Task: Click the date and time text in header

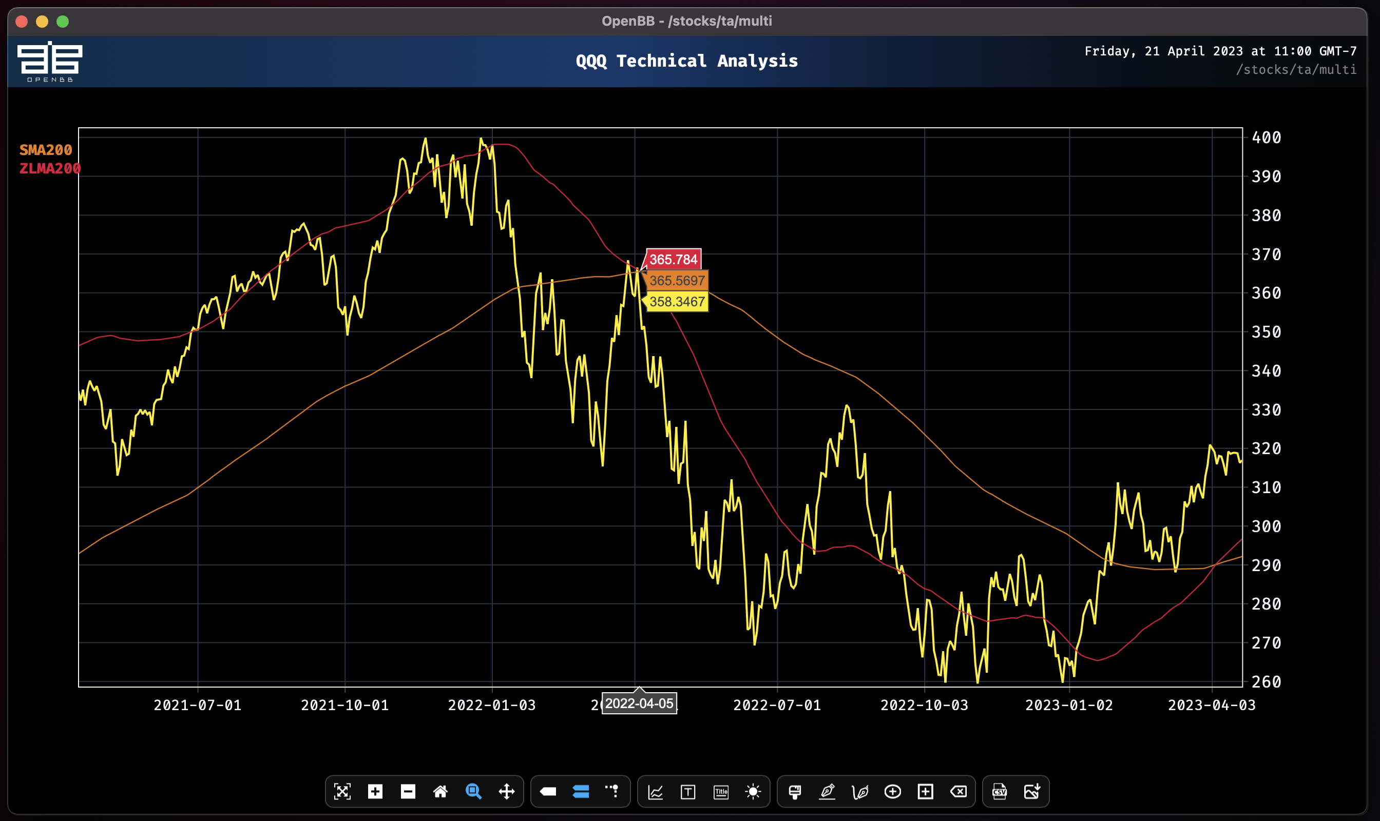Action: pos(1220,51)
